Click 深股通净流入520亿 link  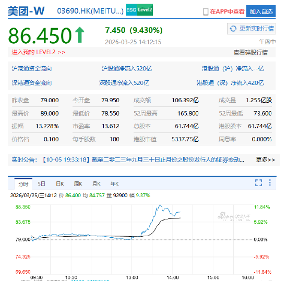coord(124,83)
